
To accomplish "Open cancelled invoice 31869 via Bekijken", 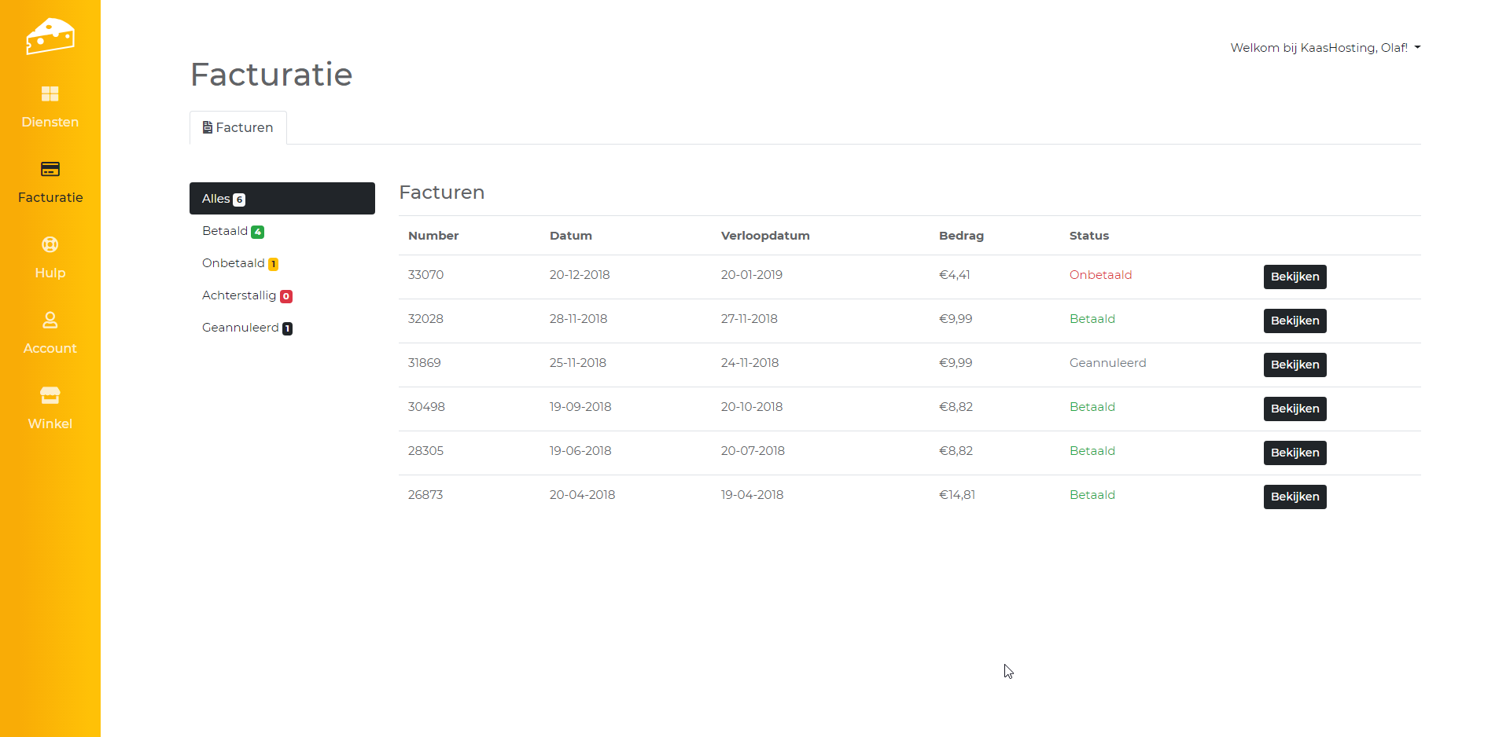I will 1295,365.
